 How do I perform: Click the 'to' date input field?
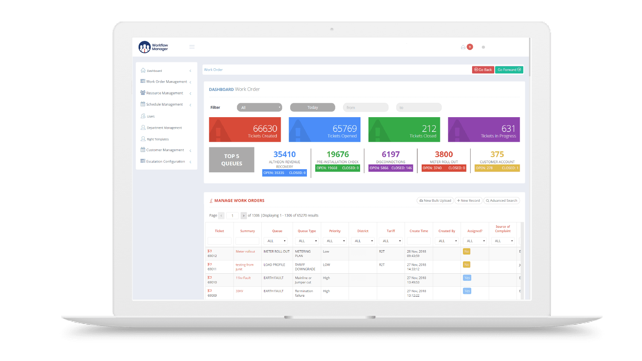(419, 107)
